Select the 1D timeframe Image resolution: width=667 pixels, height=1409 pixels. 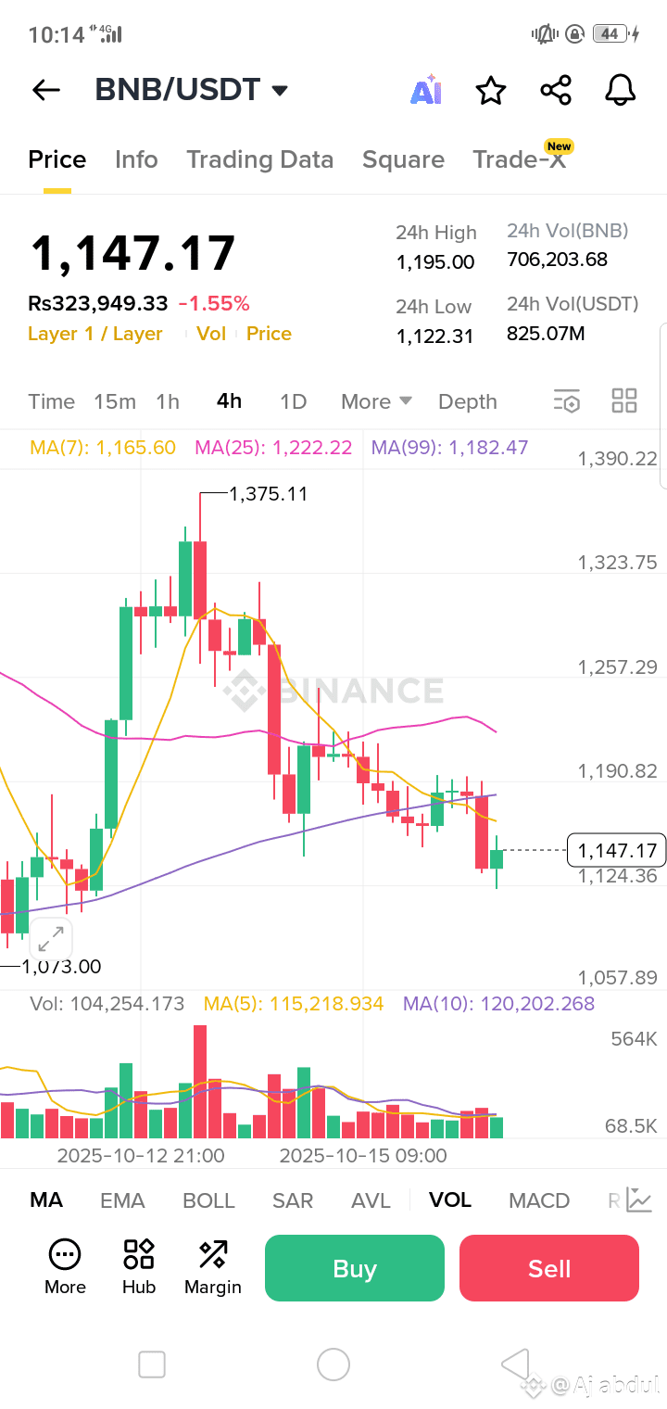pyautogui.click(x=293, y=401)
